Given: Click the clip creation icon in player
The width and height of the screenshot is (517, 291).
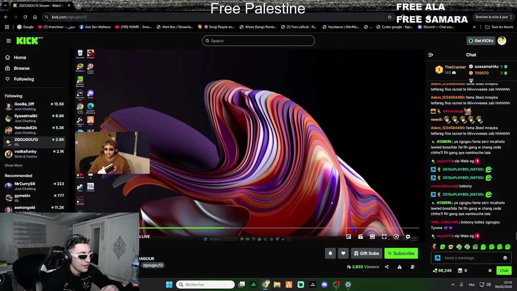Looking at the screenshot, I should pos(361,237).
